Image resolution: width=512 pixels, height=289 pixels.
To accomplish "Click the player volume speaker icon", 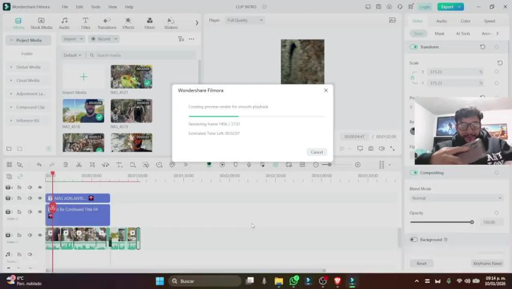I will point(381,149).
